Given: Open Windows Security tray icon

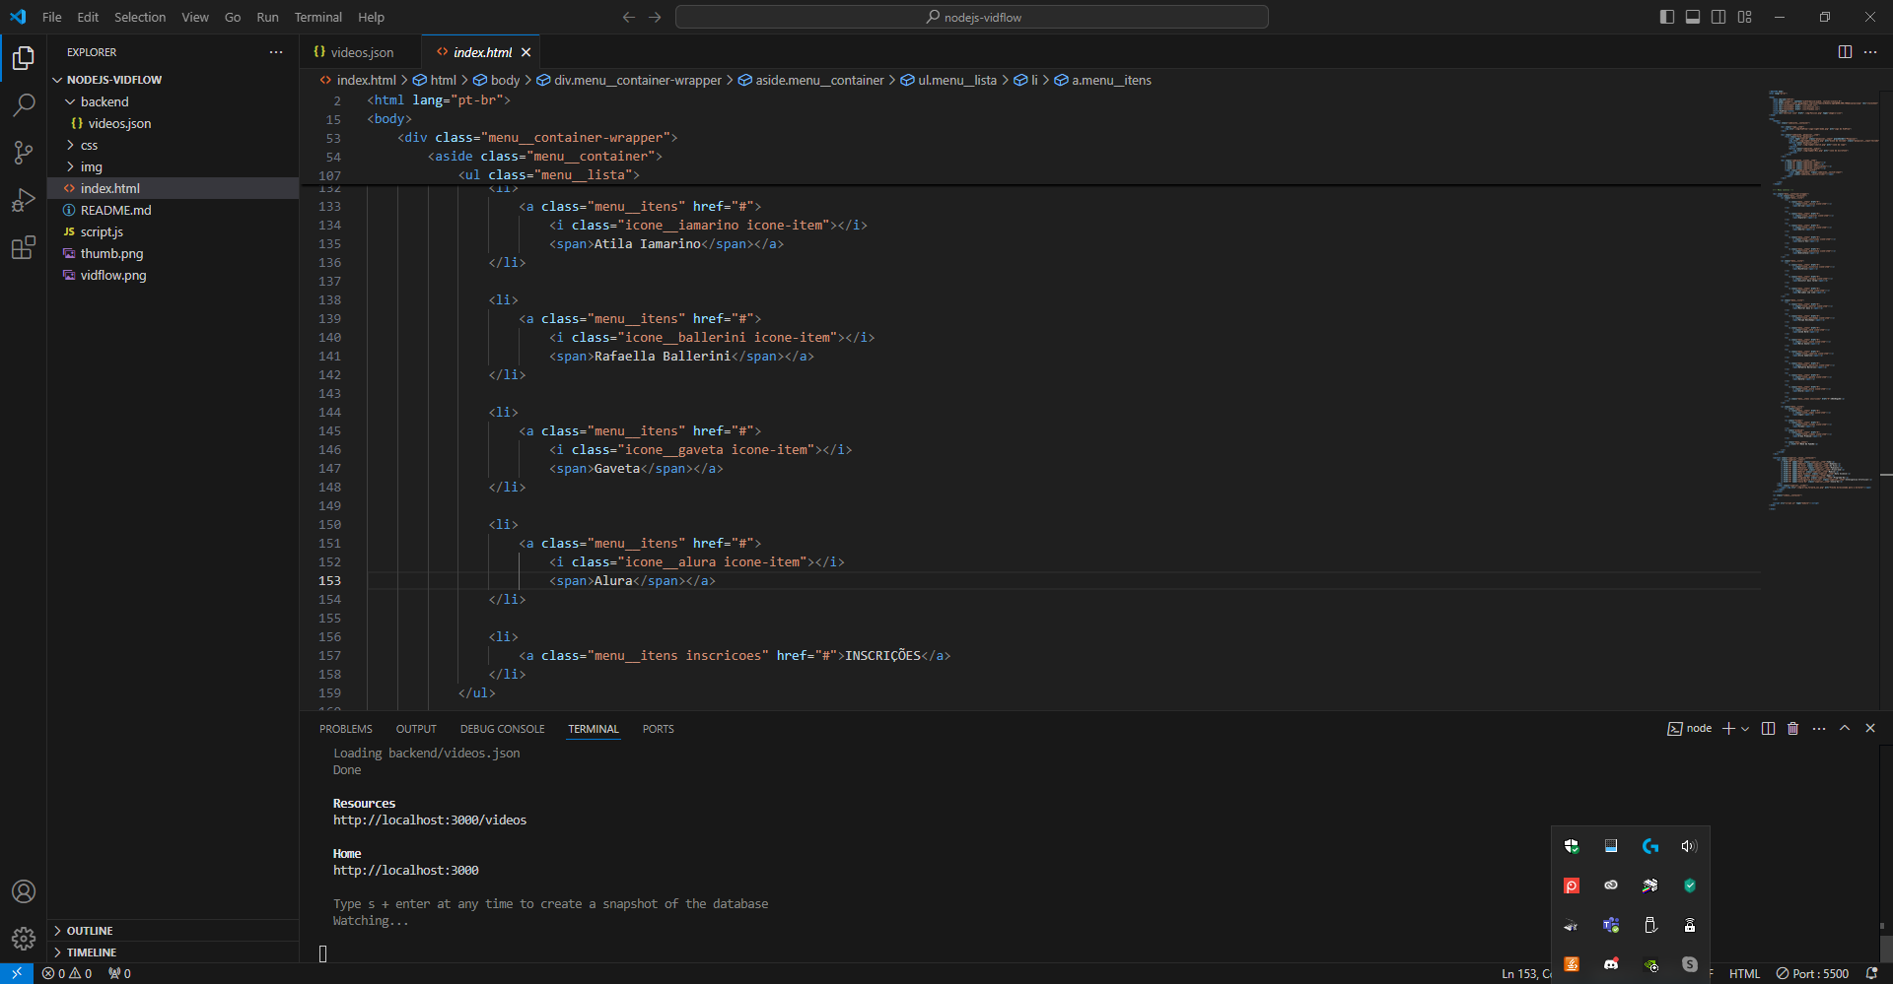Looking at the screenshot, I should (1572, 846).
